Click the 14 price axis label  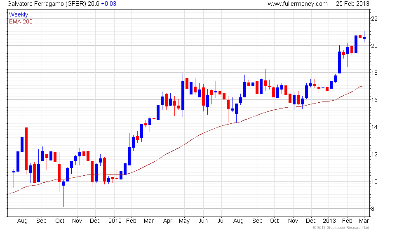click(374, 127)
